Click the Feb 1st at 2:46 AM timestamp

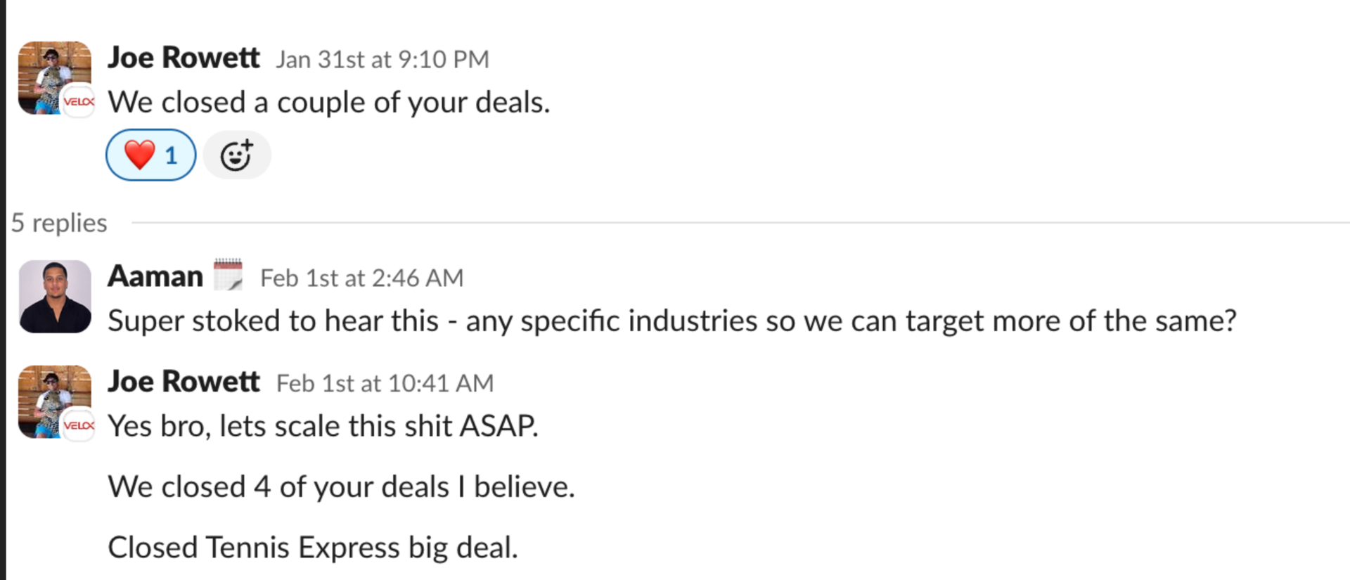[361, 278]
